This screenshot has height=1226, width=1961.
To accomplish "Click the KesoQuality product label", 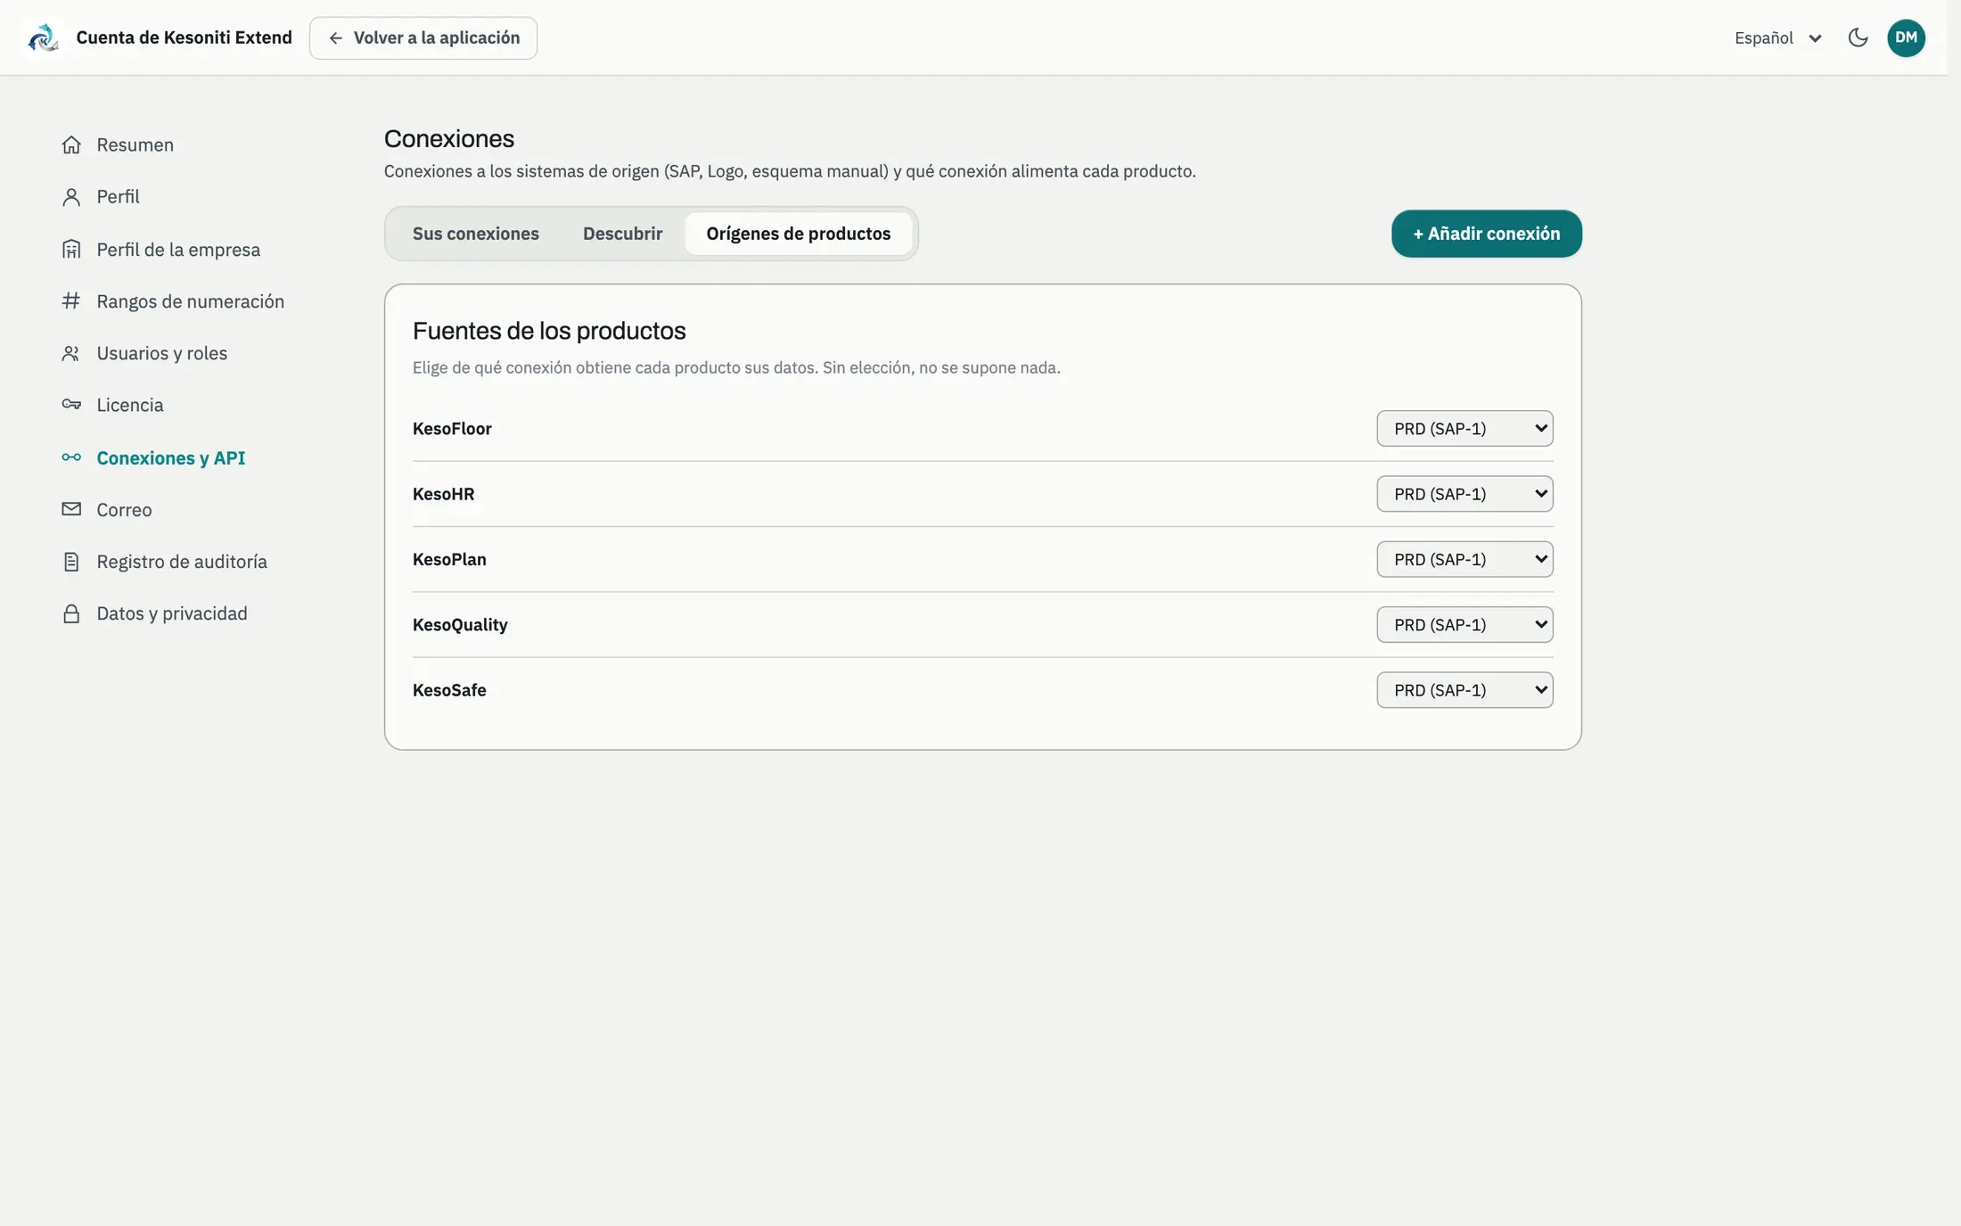I will 460,624.
